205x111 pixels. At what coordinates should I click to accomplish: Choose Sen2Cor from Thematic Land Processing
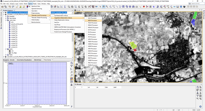tap(68, 23)
